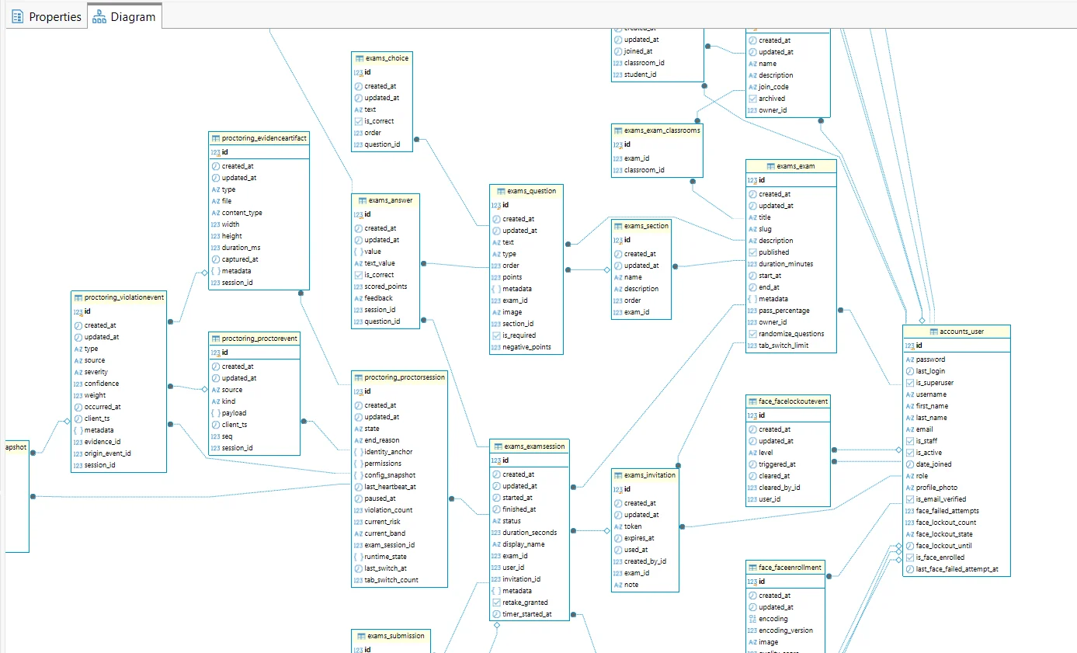1077x653 pixels.
Task: Select the face_lockout_until column row
Action: [957, 546]
